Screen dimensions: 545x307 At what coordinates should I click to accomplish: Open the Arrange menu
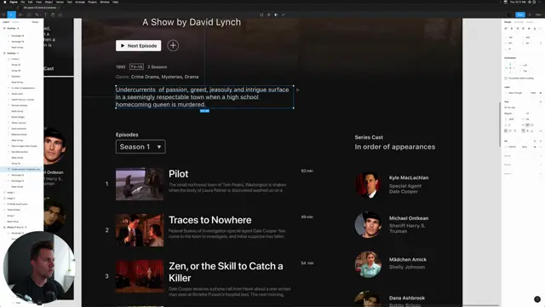(80, 2)
